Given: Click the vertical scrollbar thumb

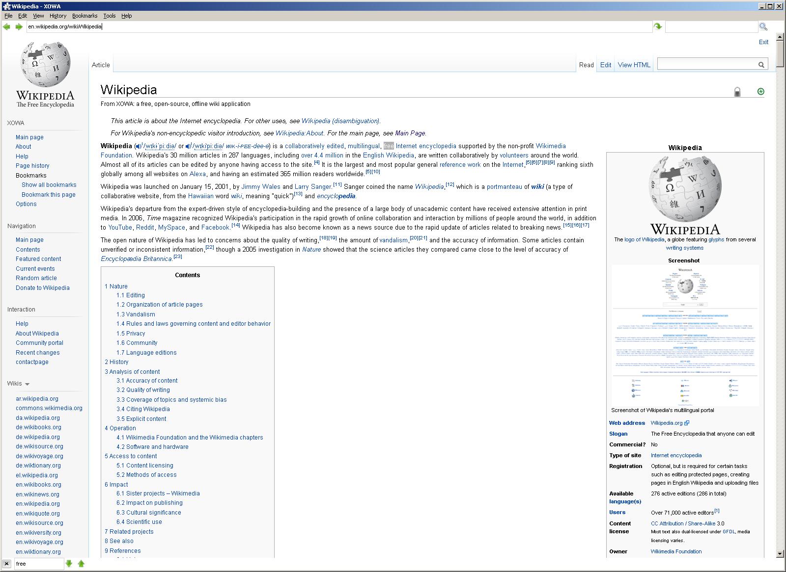Looking at the screenshot, I should pyautogui.click(x=780, y=54).
